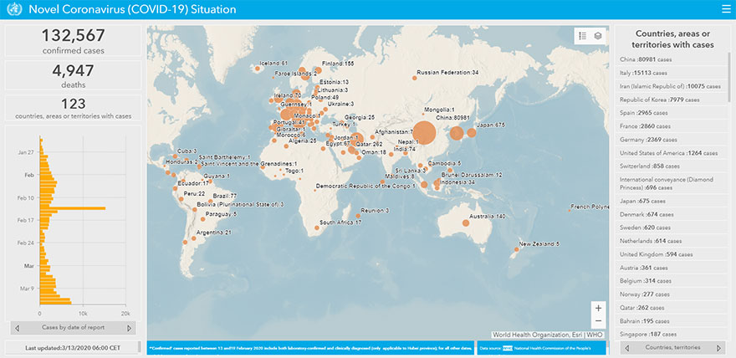Viewport: 736px width, 358px height.
Task: Open the map layers icon
Action: click(x=598, y=36)
